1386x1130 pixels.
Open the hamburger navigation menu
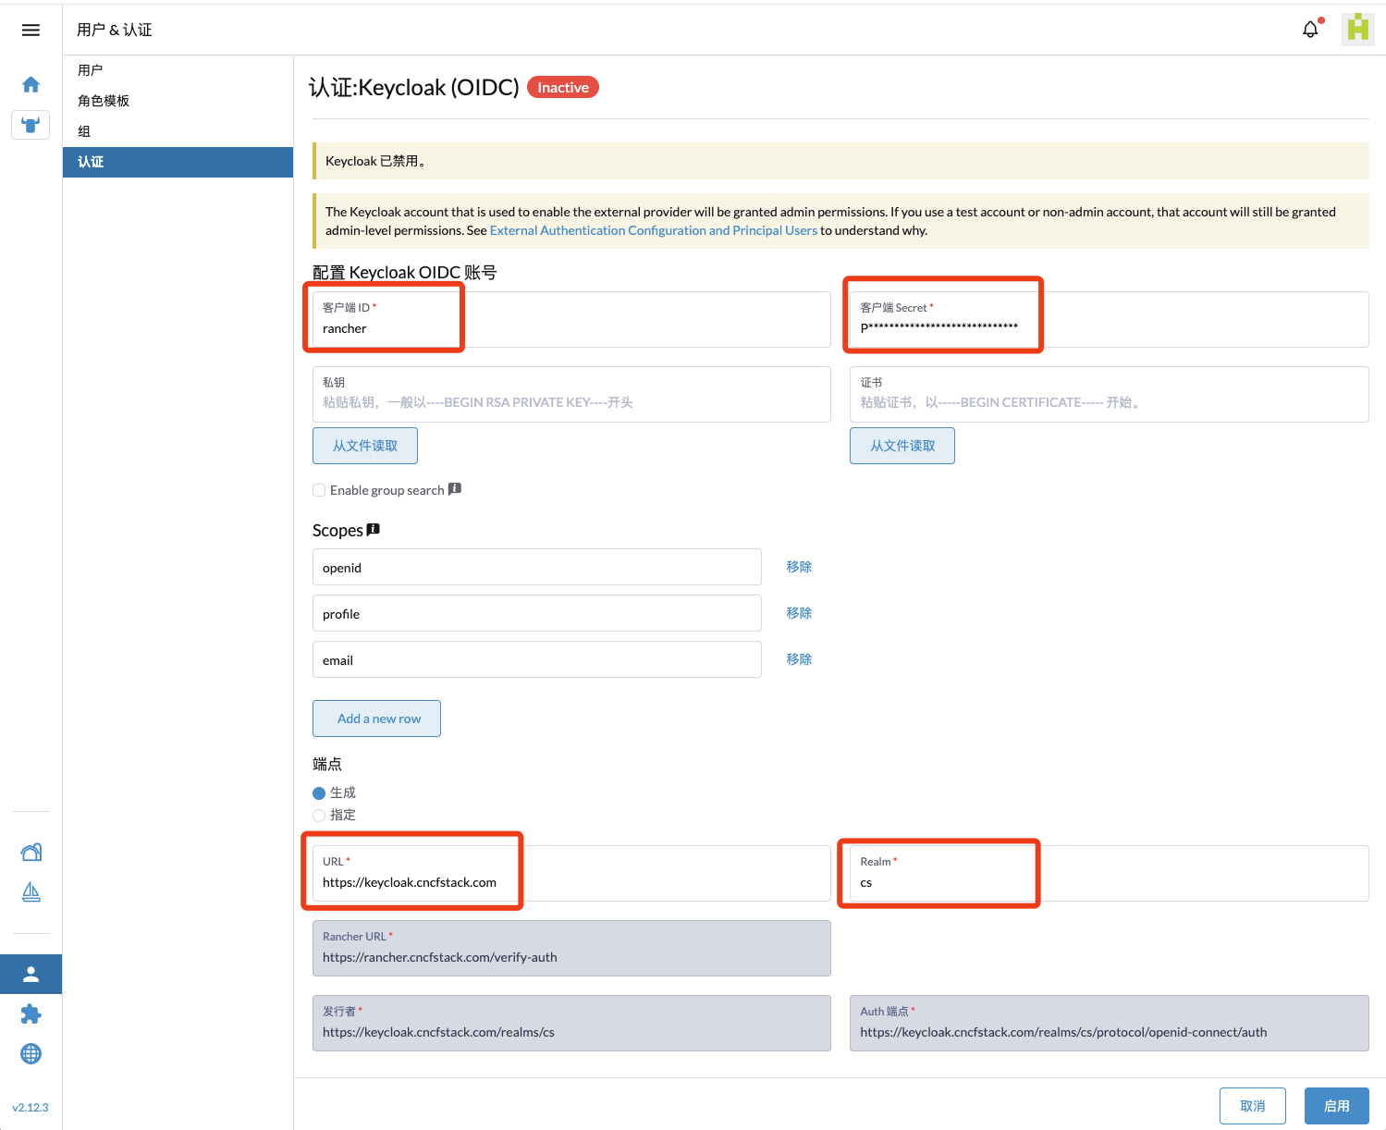(31, 31)
